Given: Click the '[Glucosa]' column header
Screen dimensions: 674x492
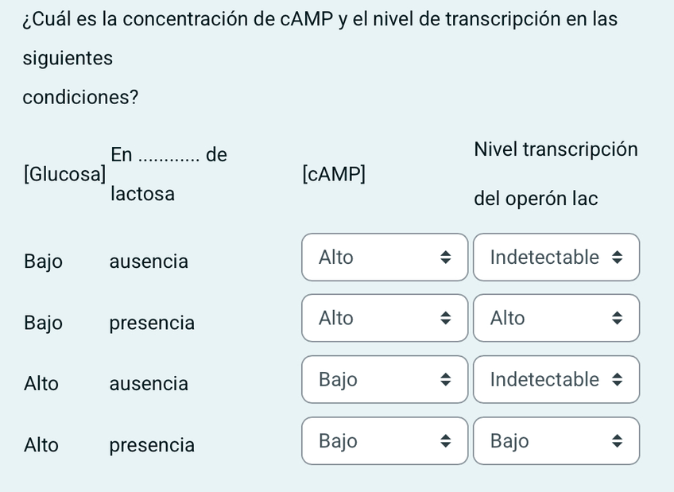Looking at the screenshot, I should (64, 173).
